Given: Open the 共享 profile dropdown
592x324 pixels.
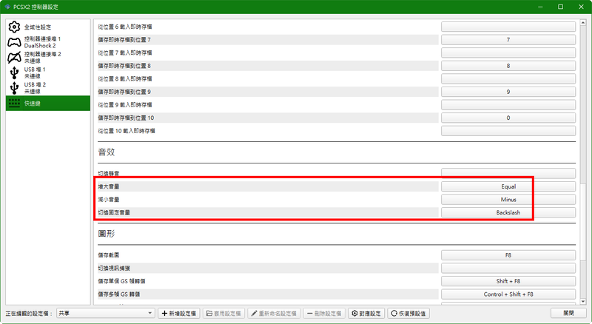Looking at the screenshot, I should point(105,313).
